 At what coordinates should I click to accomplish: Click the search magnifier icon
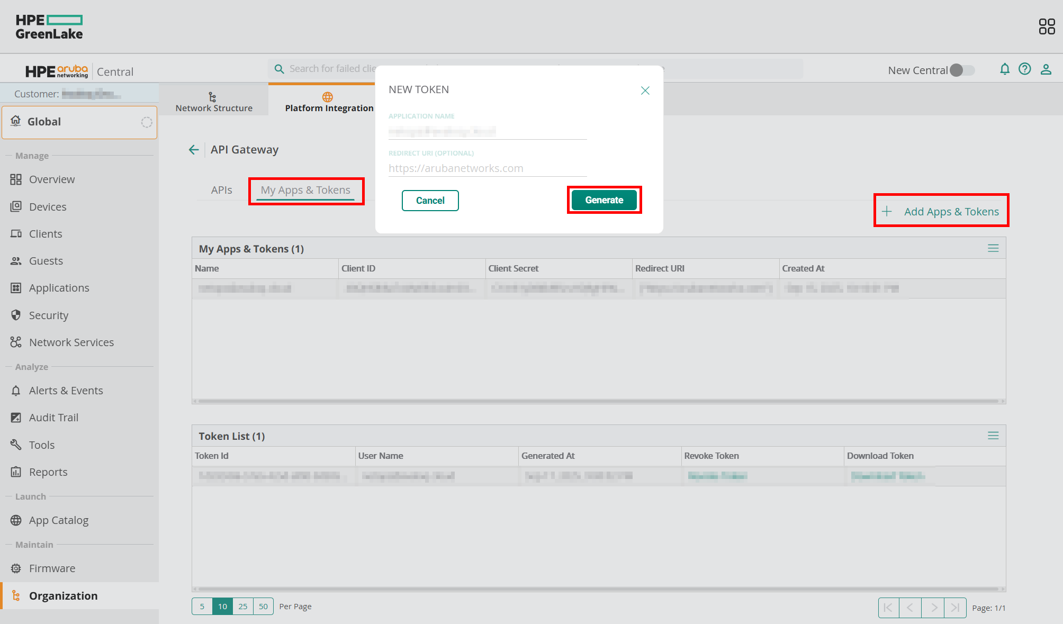point(280,69)
